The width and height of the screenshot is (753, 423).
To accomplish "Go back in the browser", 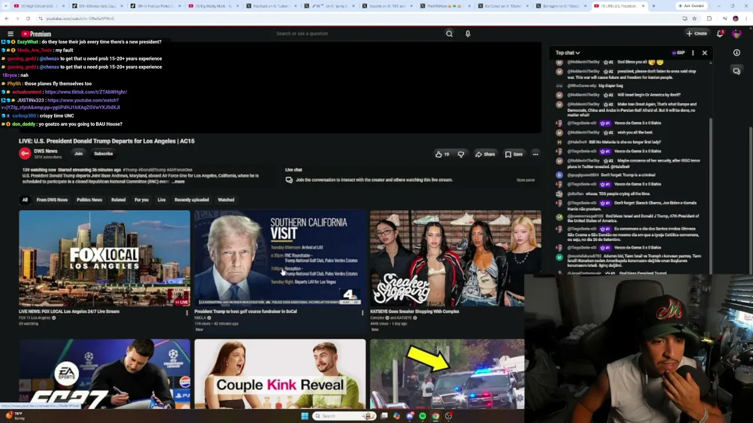I will pyautogui.click(x=7, y=19).
